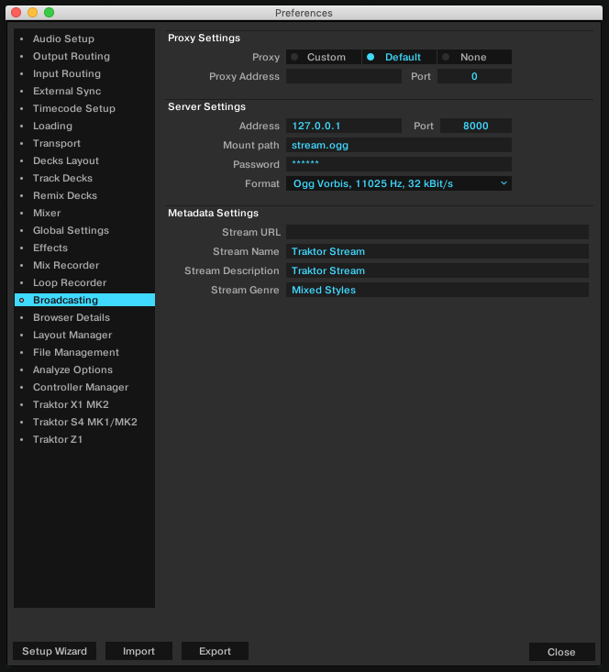This screenshot has width=609, height=672.
Task: Select Traktor S4 MK1/MK2 settings
Action: pos(84,422)
